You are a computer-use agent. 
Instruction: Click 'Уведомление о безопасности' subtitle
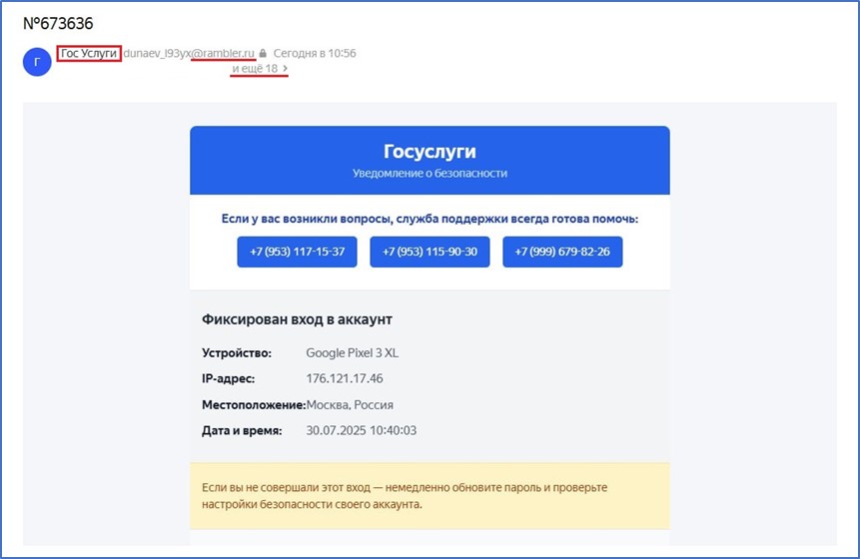pos(430,173)
